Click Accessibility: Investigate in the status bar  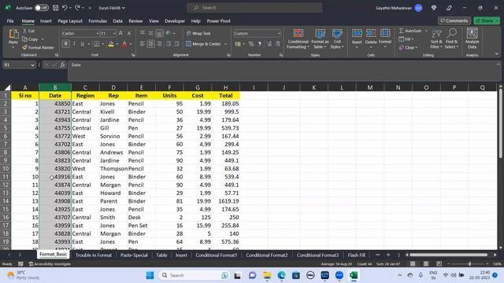(50, 264)
